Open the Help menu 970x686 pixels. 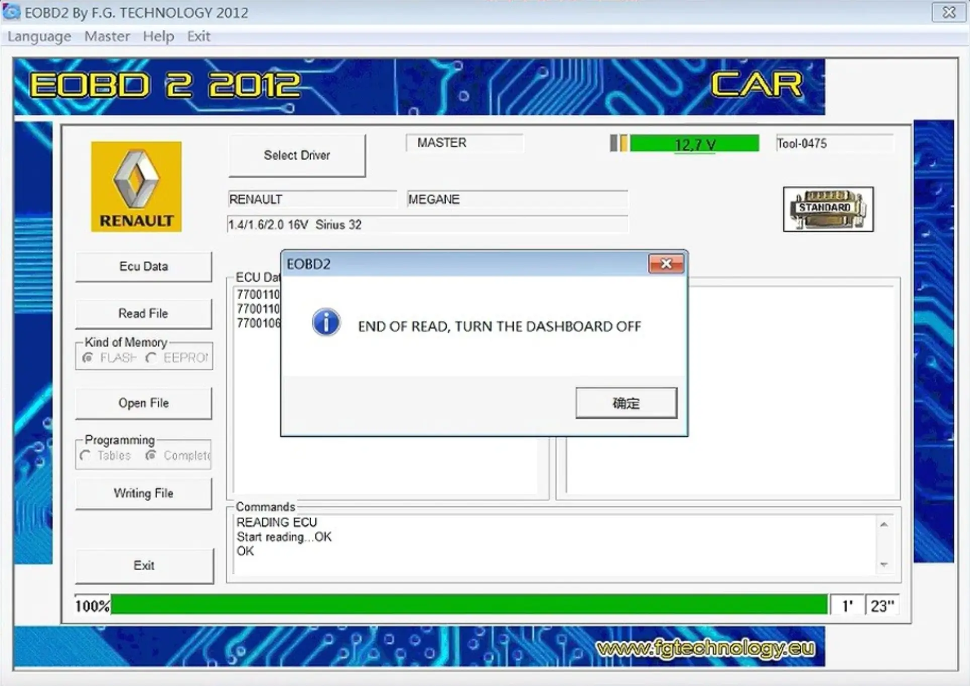click(158, 36)
